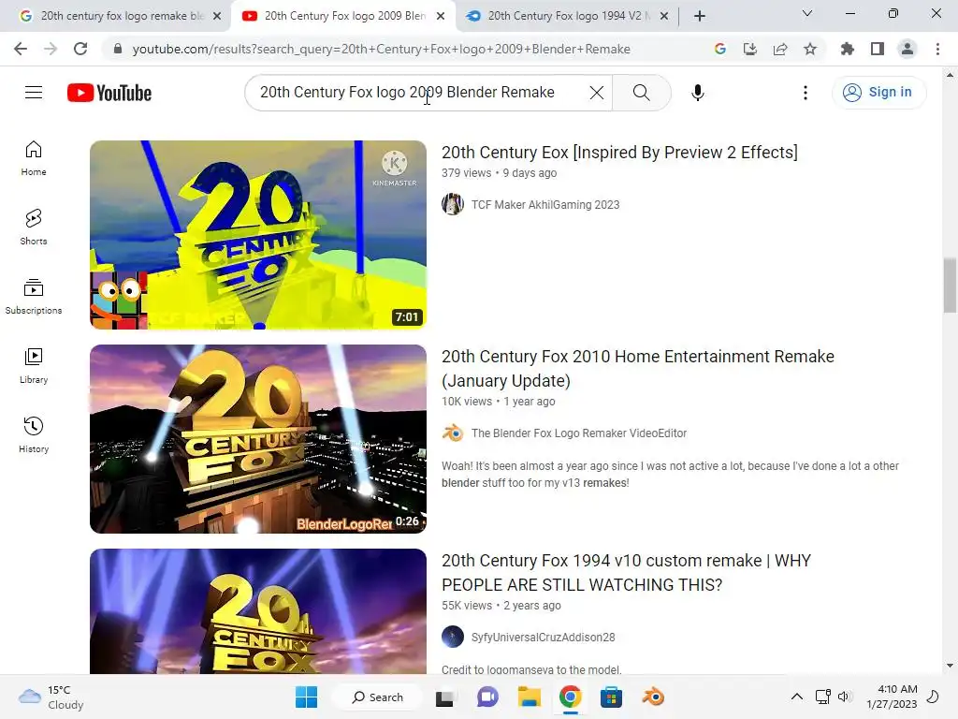Open the Windows Start menu
This screenshot has width=958, height=719.
306,697
